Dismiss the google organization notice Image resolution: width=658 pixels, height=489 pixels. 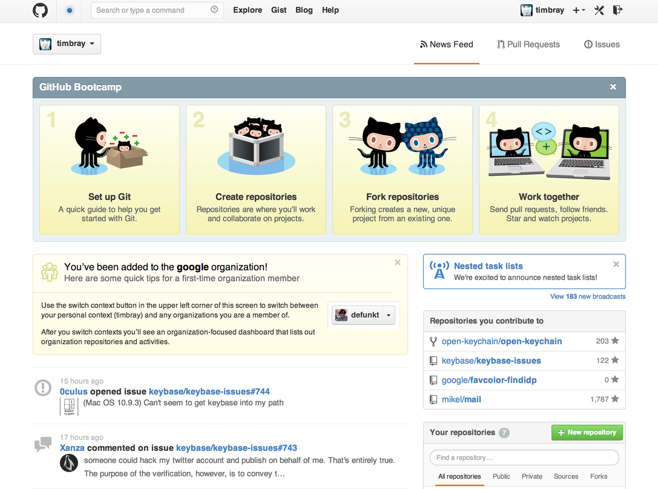397,262
